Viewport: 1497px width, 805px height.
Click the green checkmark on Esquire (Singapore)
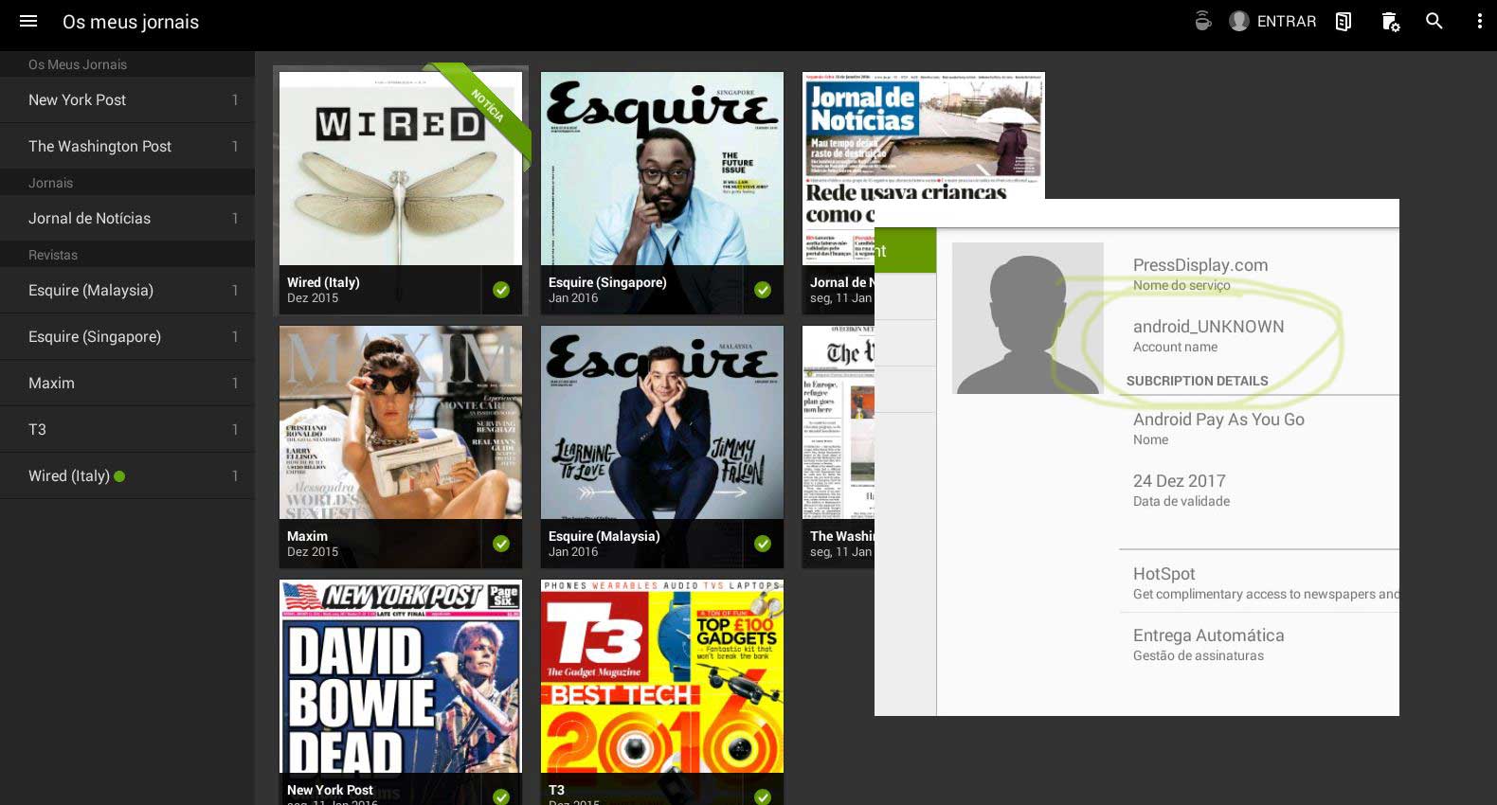pos(763,290)
